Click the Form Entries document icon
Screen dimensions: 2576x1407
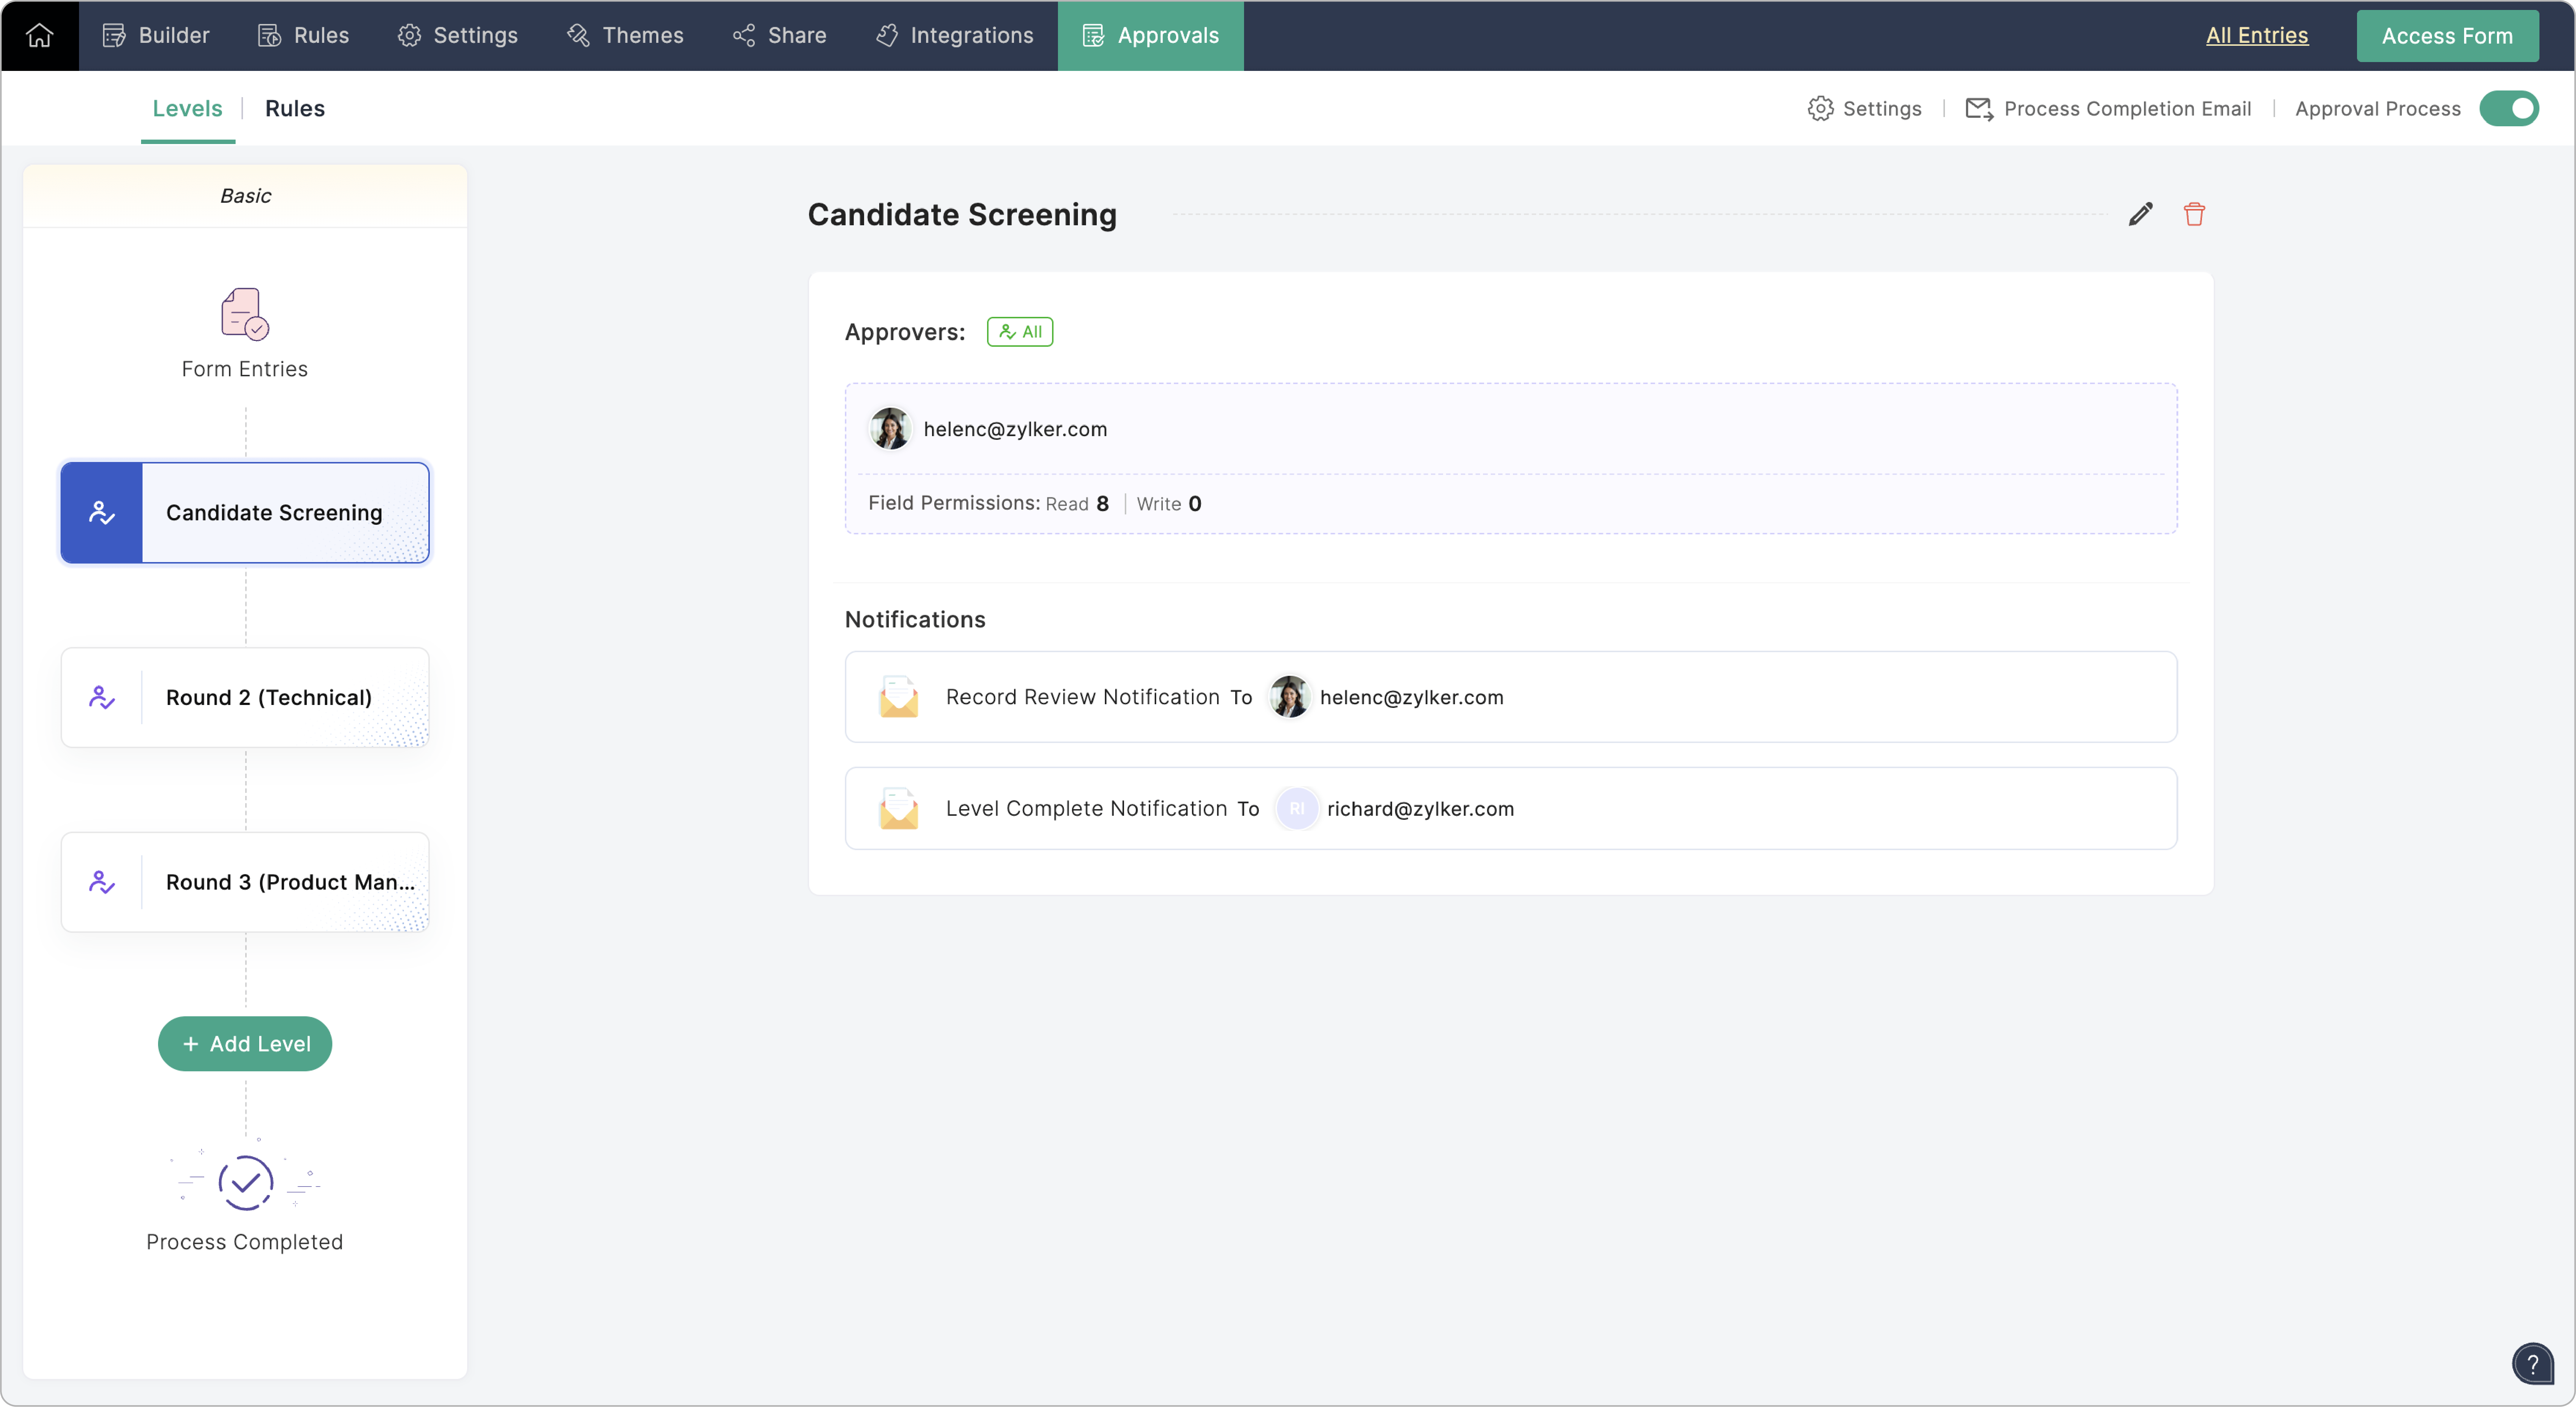pos(244,314)
